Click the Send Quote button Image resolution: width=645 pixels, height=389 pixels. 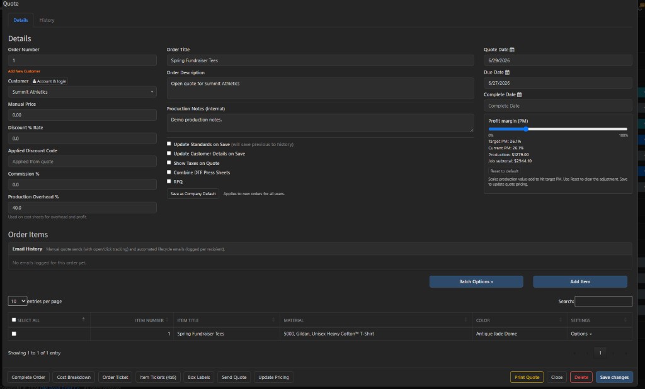(234, 377)
